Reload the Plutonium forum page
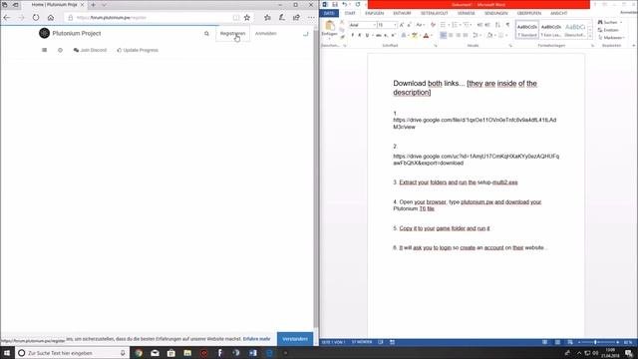Screen dimensions: 638x359 tap(36, 18)
